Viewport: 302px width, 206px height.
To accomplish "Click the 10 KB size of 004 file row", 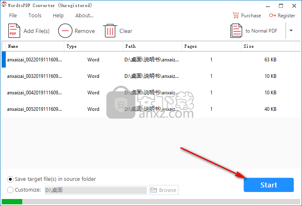I will tap(270, 93).
